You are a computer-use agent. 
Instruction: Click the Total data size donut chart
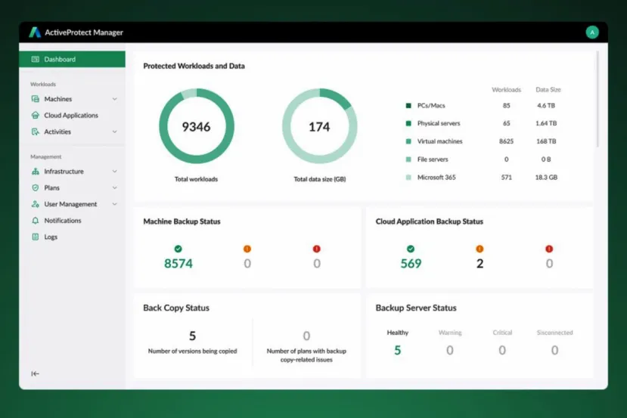[x=319, y=126]
